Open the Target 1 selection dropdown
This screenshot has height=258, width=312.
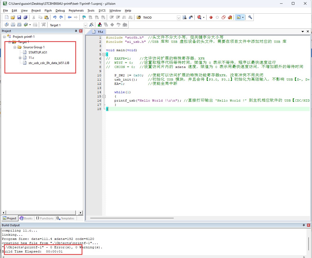click(85, 25)
